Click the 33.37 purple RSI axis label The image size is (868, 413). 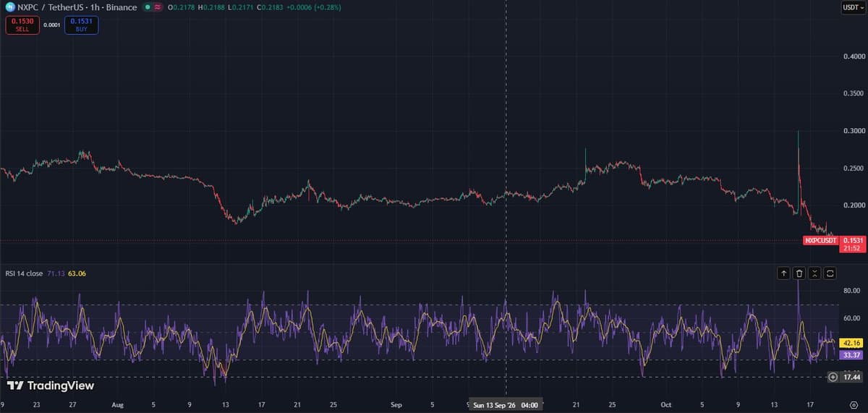(851, 354)
